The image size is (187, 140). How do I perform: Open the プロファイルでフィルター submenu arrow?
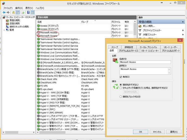coord(183,30)
